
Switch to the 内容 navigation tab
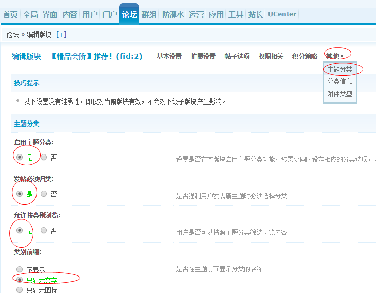(x=70, y=14)
